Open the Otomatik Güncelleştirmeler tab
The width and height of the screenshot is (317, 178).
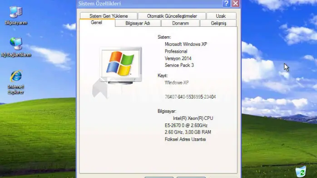point(172,16)
